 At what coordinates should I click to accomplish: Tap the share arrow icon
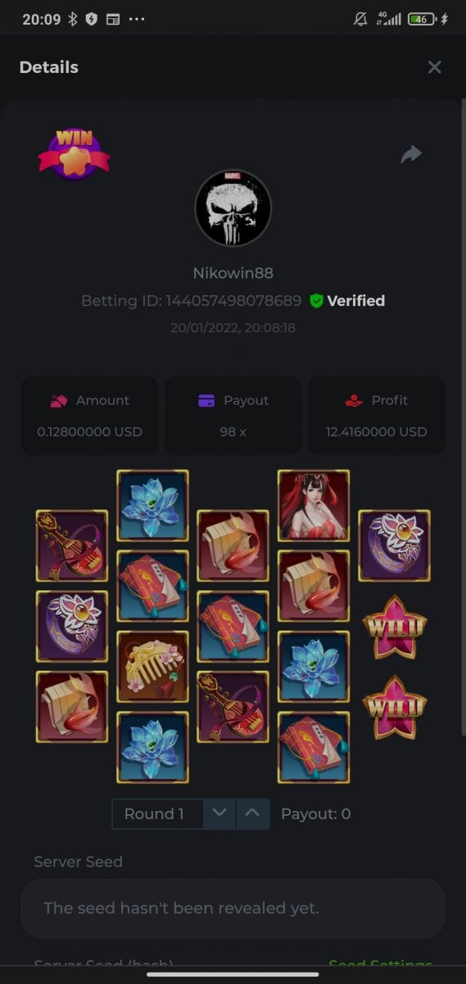click(411, 154)
